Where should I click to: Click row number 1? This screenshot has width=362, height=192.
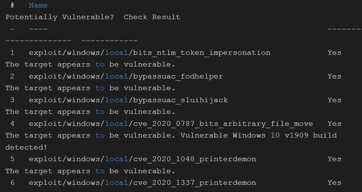pyautogui.click(x=12, y=53)
